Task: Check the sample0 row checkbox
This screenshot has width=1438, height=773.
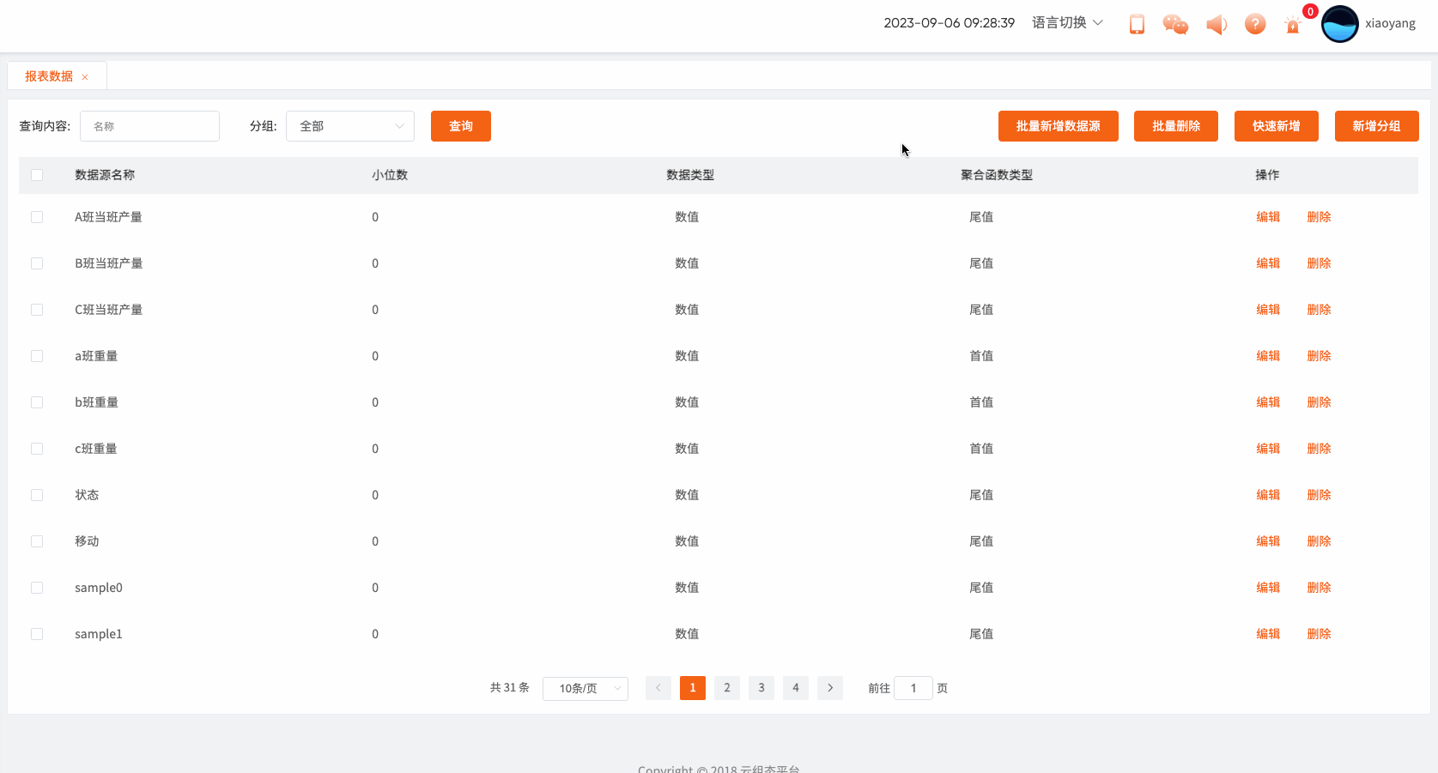Action: [x=37, y=588]
